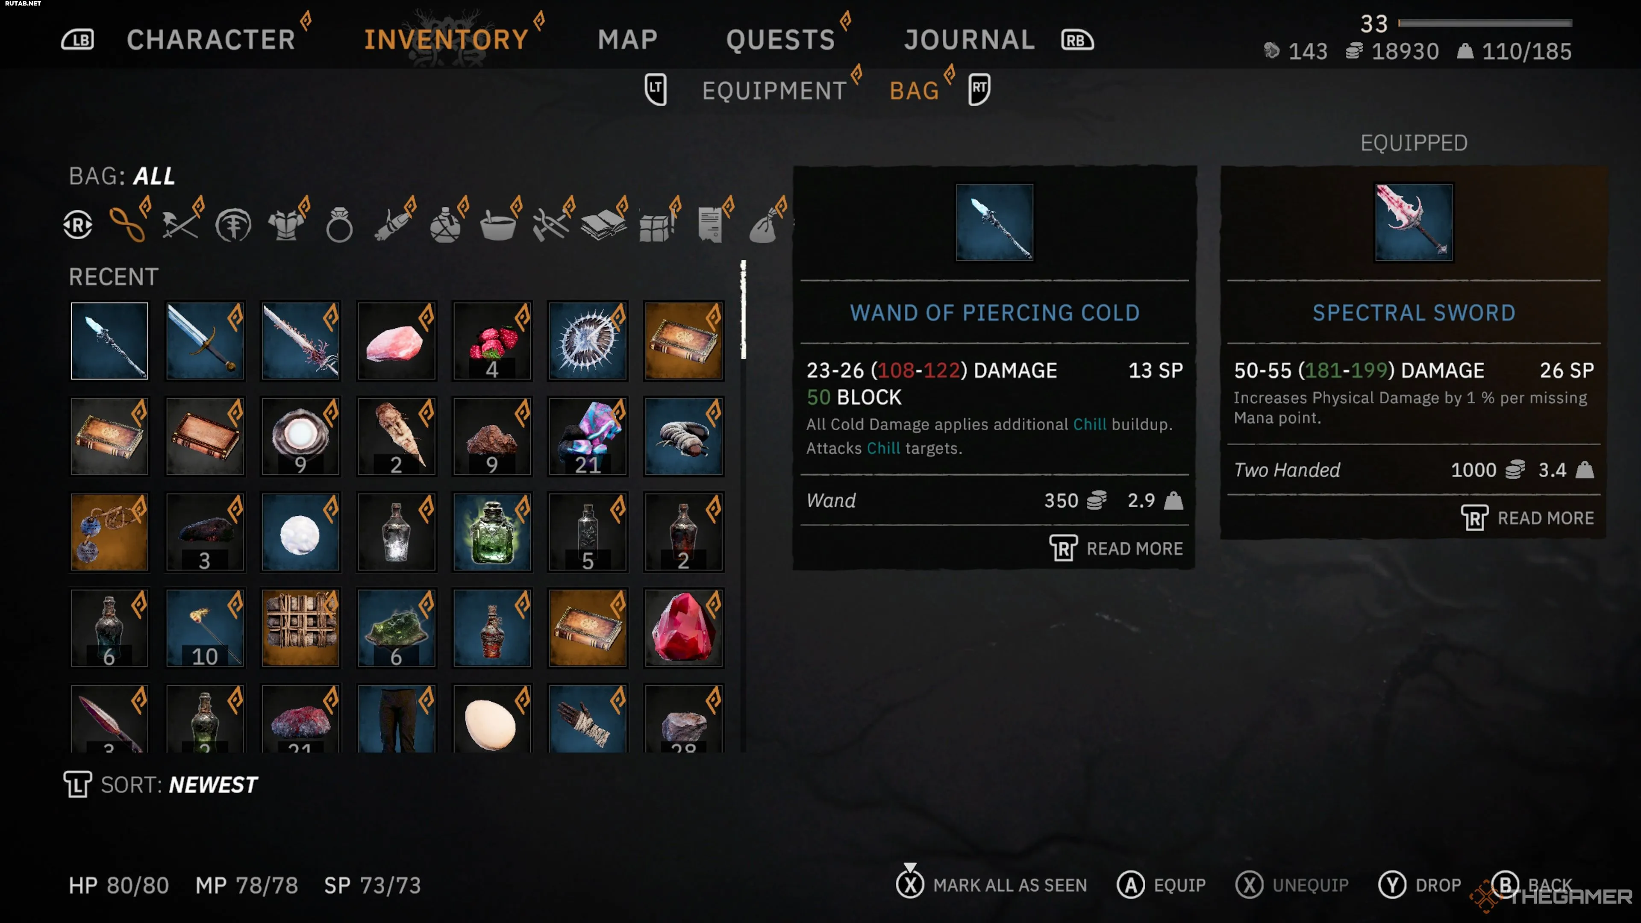Filter bag by armor chestplate icon
This screenshot has height=923, width=1641.
pos(286,224)
